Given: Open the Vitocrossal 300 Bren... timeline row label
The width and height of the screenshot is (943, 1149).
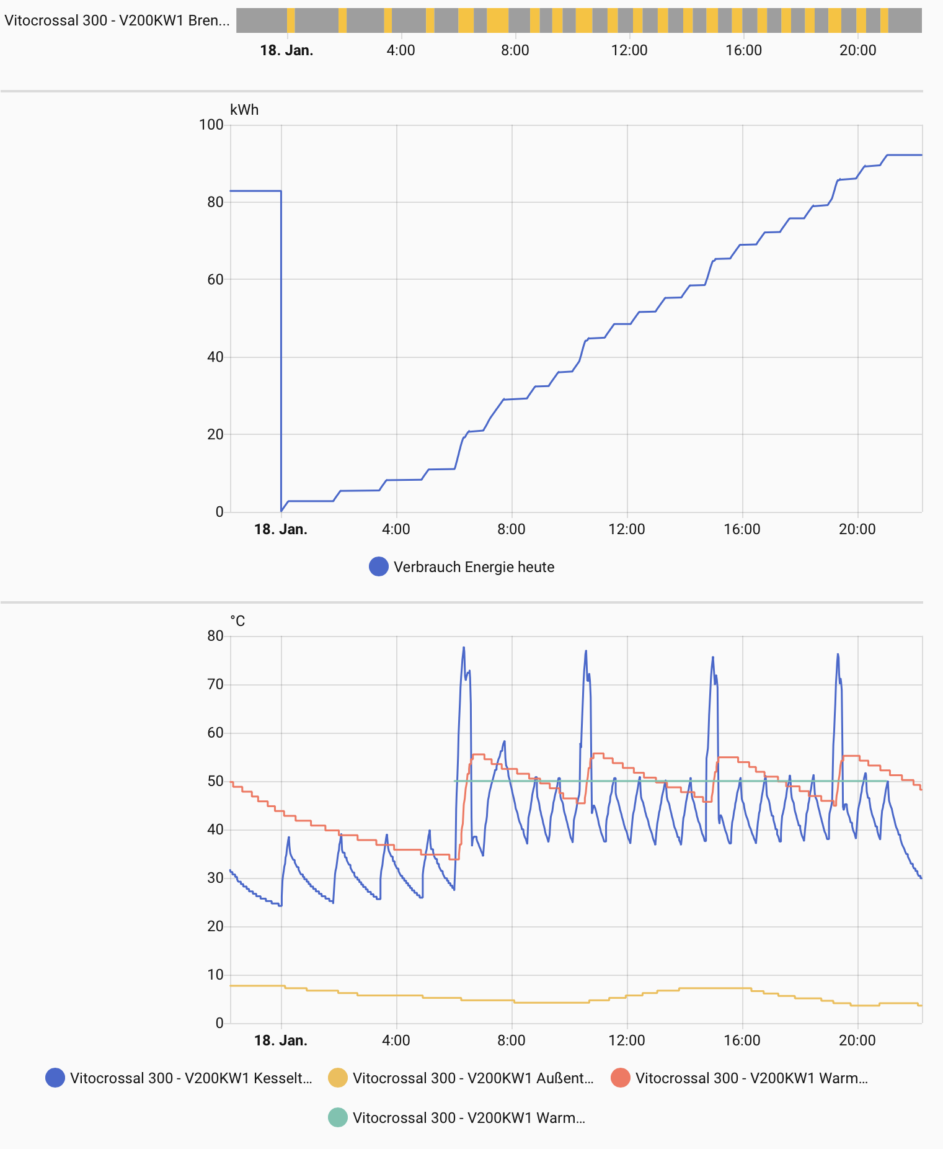Looking at the screenshot, I should click(117, 20).
